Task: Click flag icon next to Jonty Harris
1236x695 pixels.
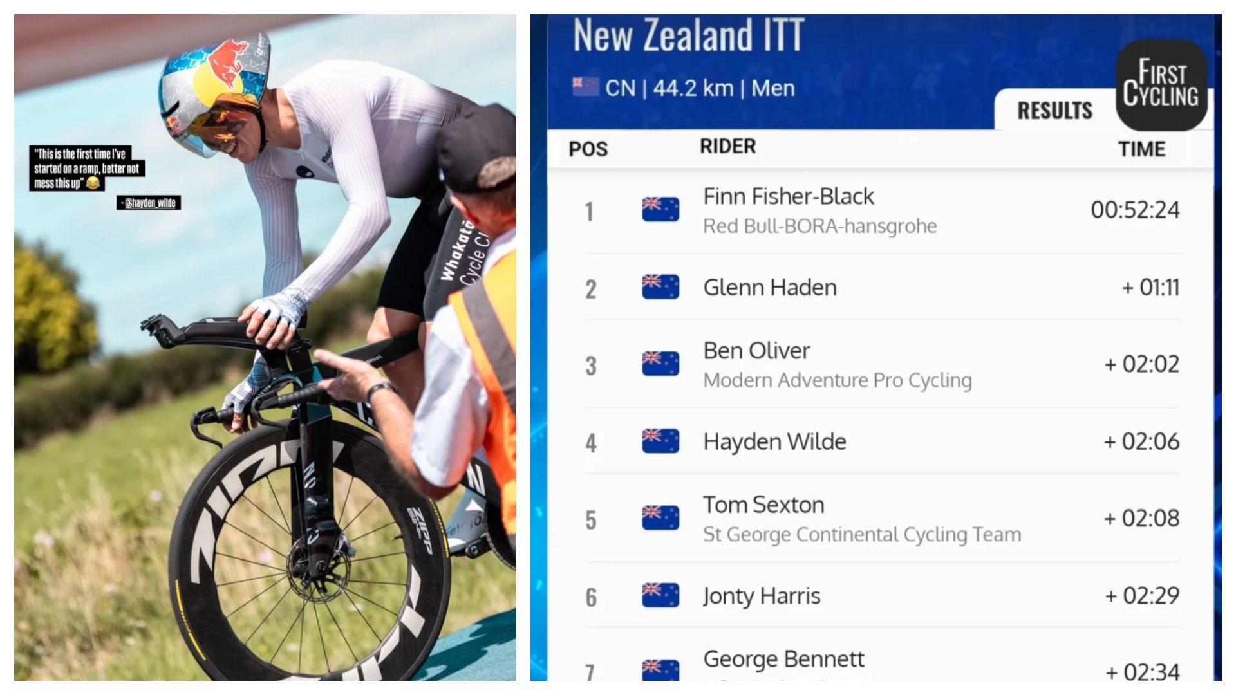Action: (x=660, y=596)
